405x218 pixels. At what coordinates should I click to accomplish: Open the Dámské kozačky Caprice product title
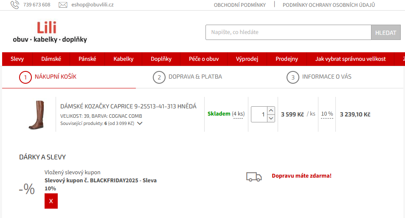(x=128, y=107)
